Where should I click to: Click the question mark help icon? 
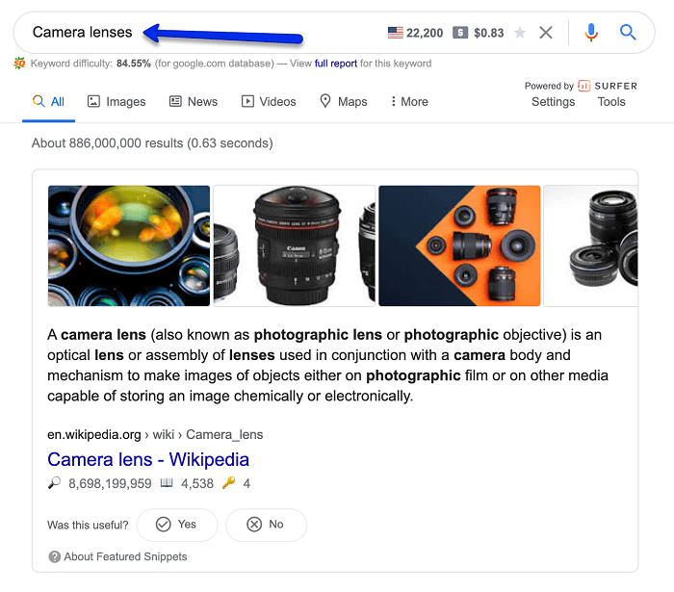pos(55,556)
